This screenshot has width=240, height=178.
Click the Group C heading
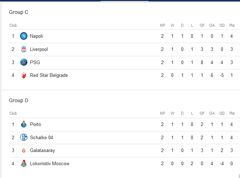click(19, 12)
